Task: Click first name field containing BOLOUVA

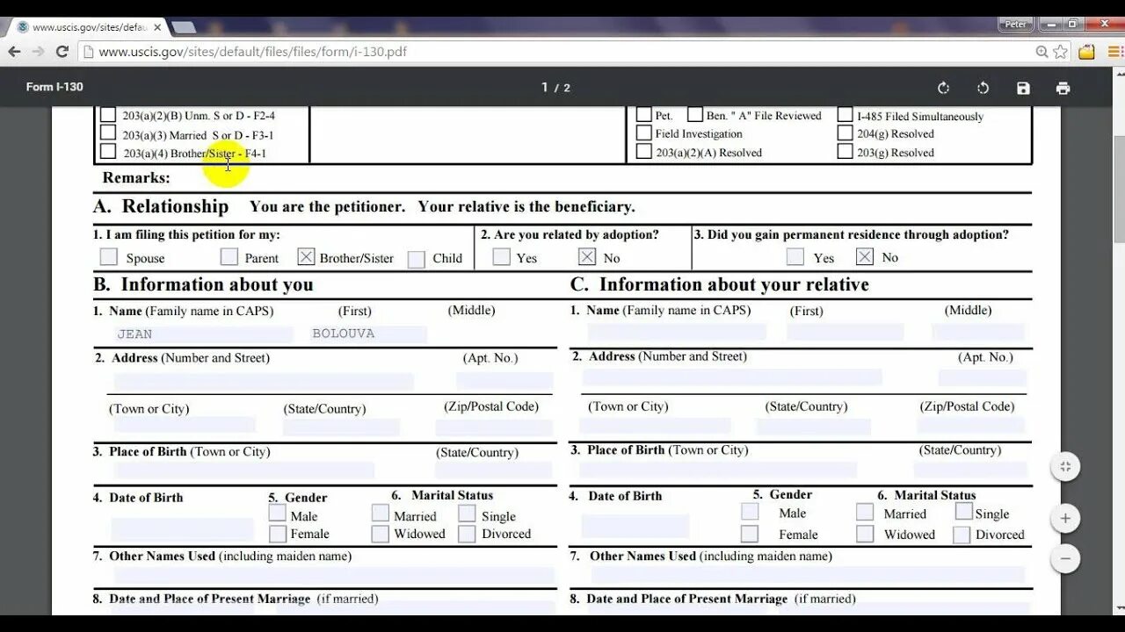Action: [367, 334]
